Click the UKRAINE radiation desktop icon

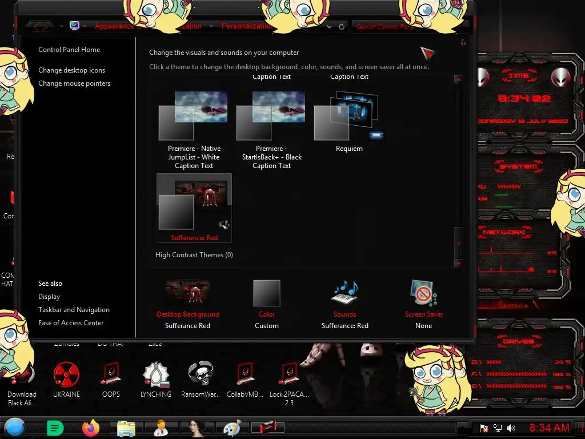coord(66,380)
